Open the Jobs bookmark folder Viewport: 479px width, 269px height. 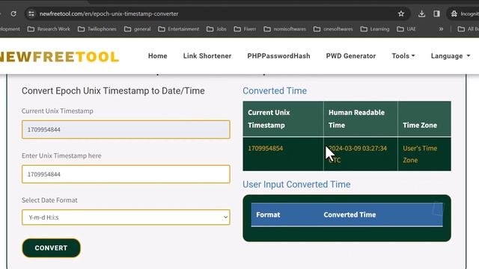click(x=216, y=29)
